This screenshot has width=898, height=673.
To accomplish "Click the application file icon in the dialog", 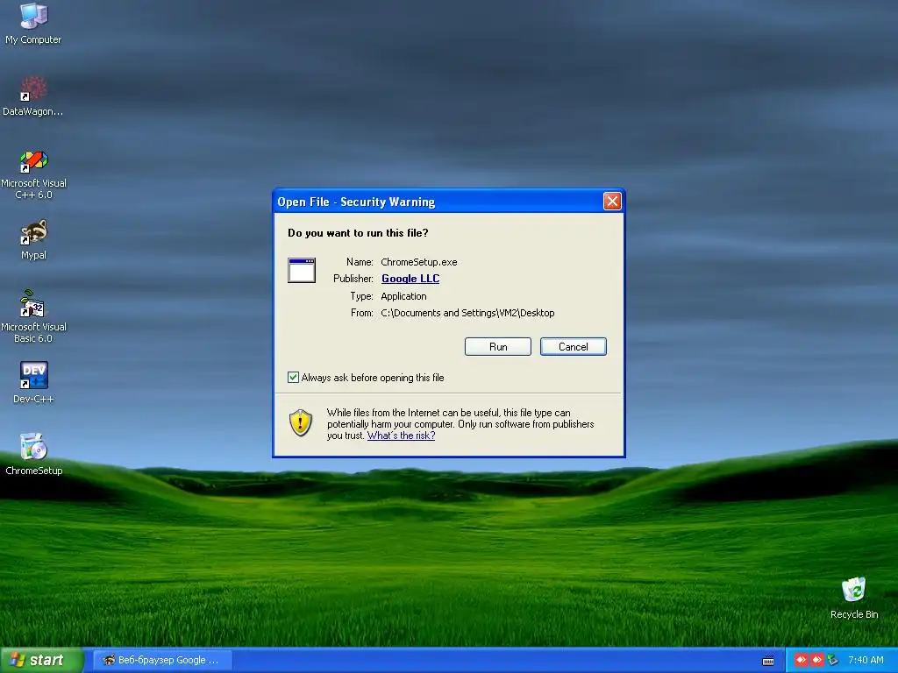I will (302, 270).
